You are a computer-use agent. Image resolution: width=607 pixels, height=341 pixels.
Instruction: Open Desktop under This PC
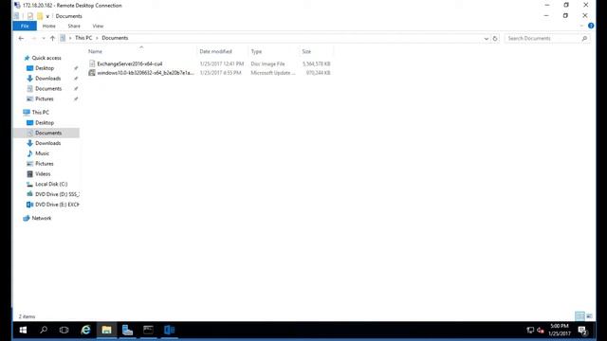coord(45,122)
